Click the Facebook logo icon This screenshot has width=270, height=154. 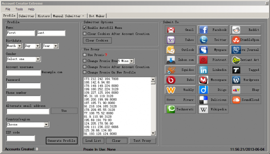point(204,30)
